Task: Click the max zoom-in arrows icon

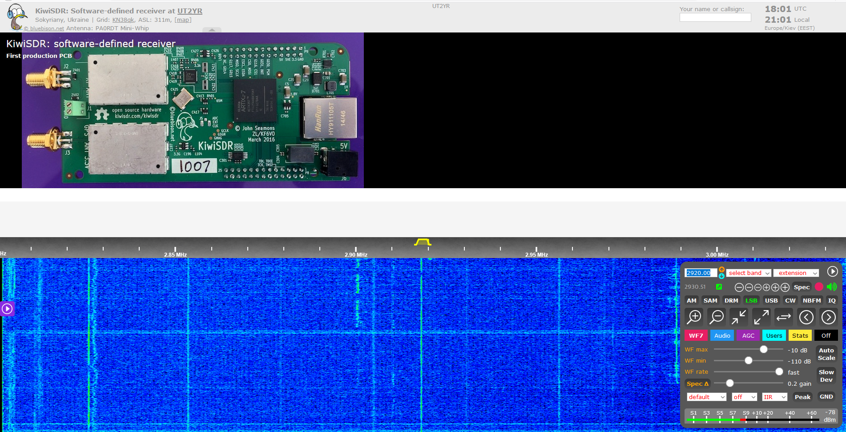Action: (739, 317)
